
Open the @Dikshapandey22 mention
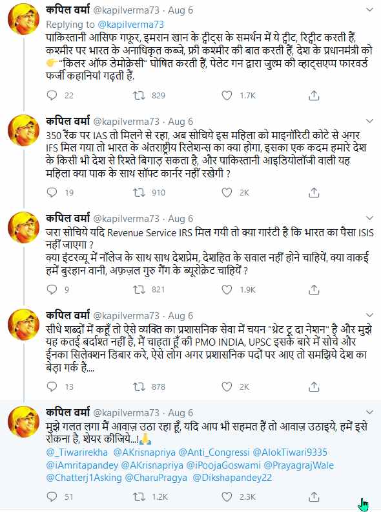pos(232,478)
